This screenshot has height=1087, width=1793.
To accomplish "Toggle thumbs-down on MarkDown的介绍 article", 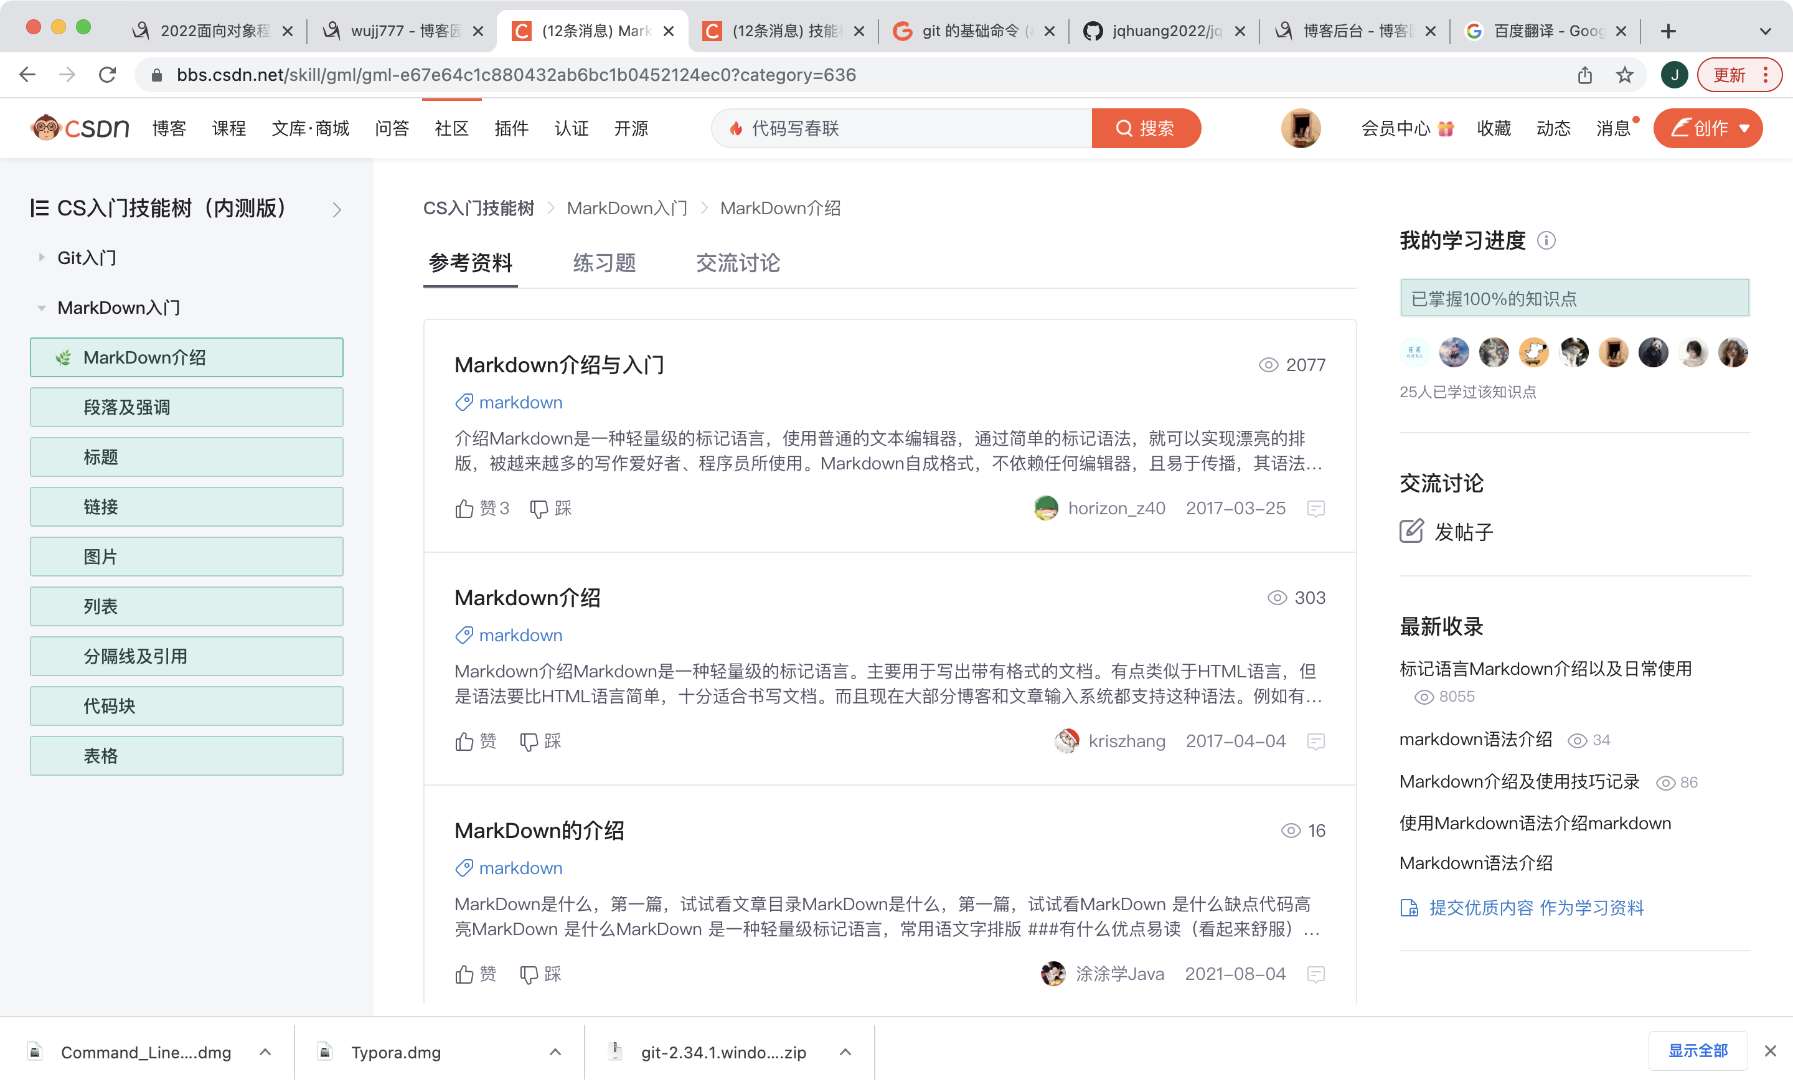I will coord(529,974).
